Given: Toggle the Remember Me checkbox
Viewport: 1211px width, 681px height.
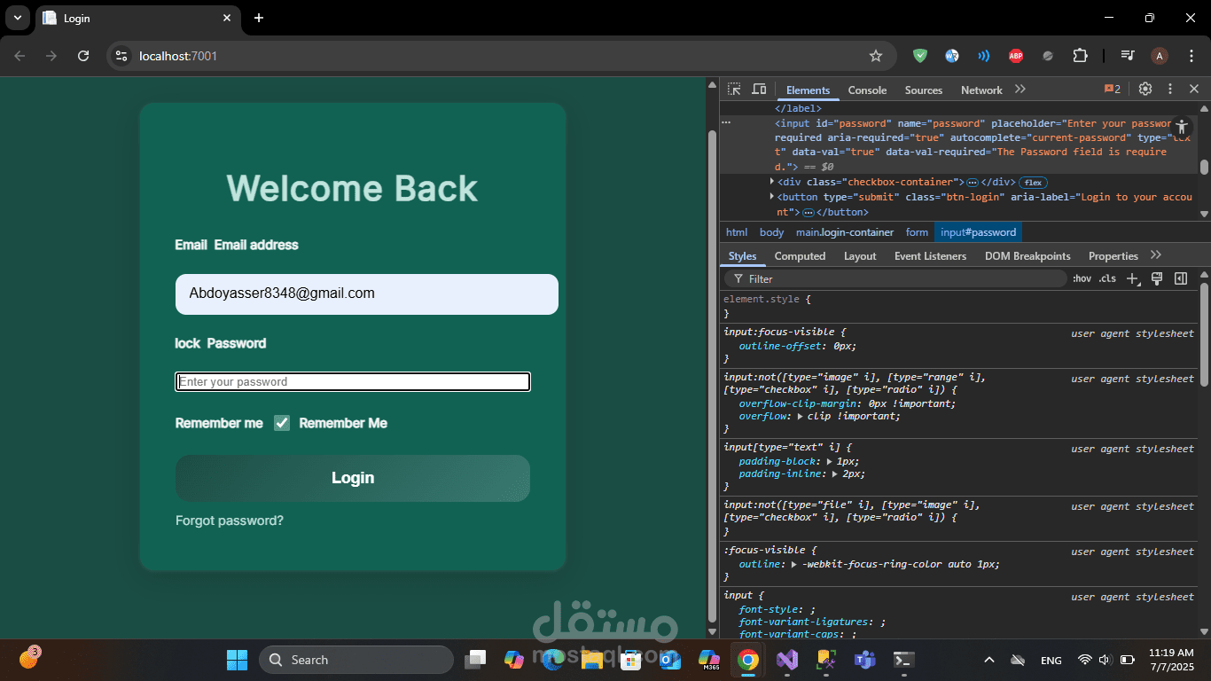Looking at the screenshot, I should (x=282, y=423).
